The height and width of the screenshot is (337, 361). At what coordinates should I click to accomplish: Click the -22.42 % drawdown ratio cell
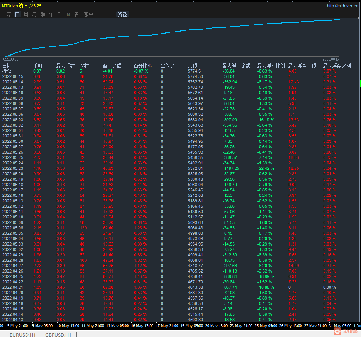[266, 168]
